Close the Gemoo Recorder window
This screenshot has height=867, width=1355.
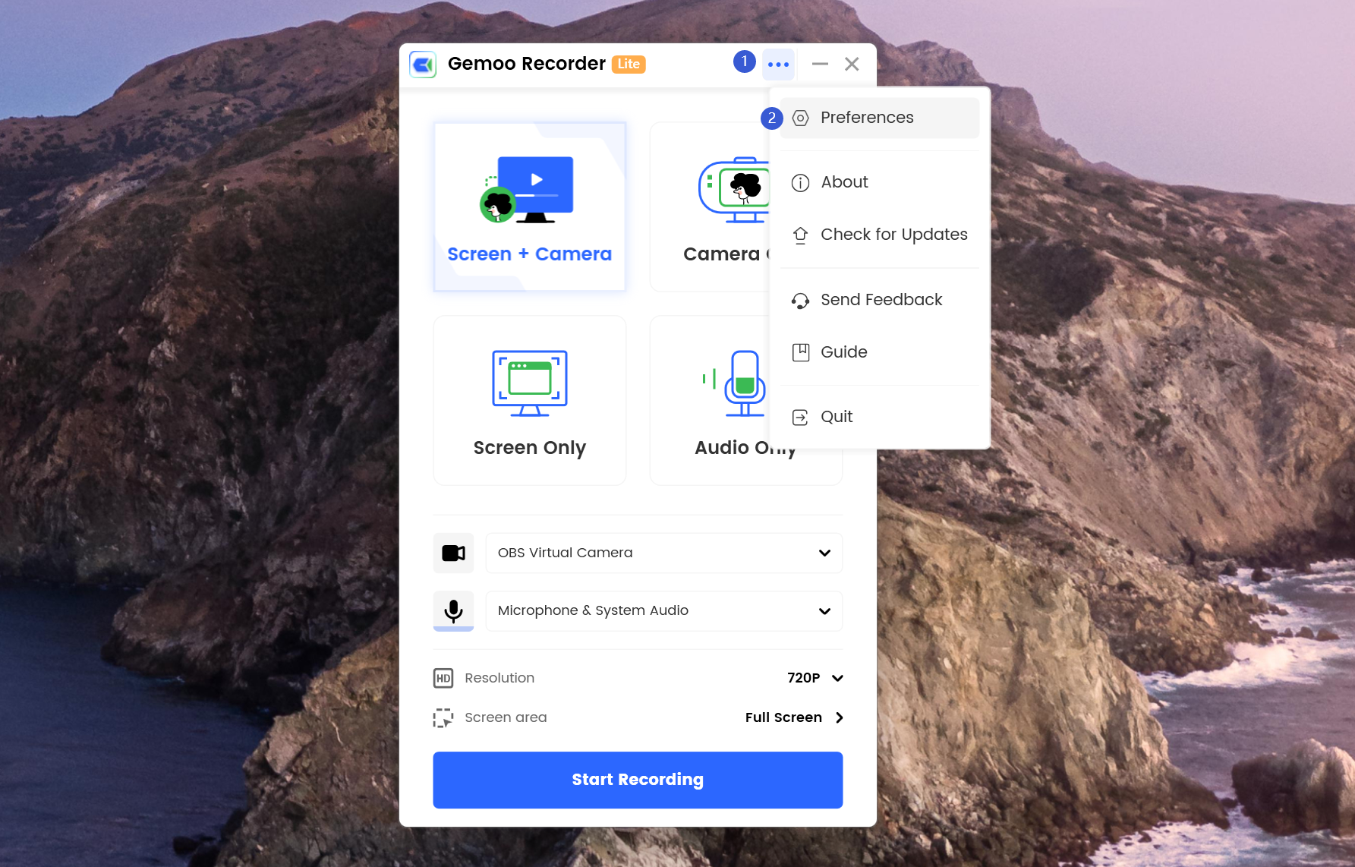pyautogui.click(x=852, y=65)
